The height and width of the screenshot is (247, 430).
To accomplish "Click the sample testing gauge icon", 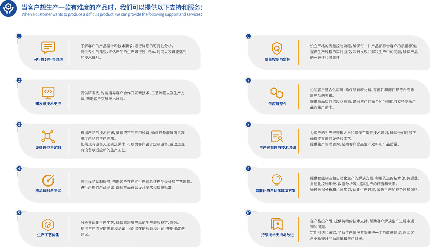I will (48, 180).
